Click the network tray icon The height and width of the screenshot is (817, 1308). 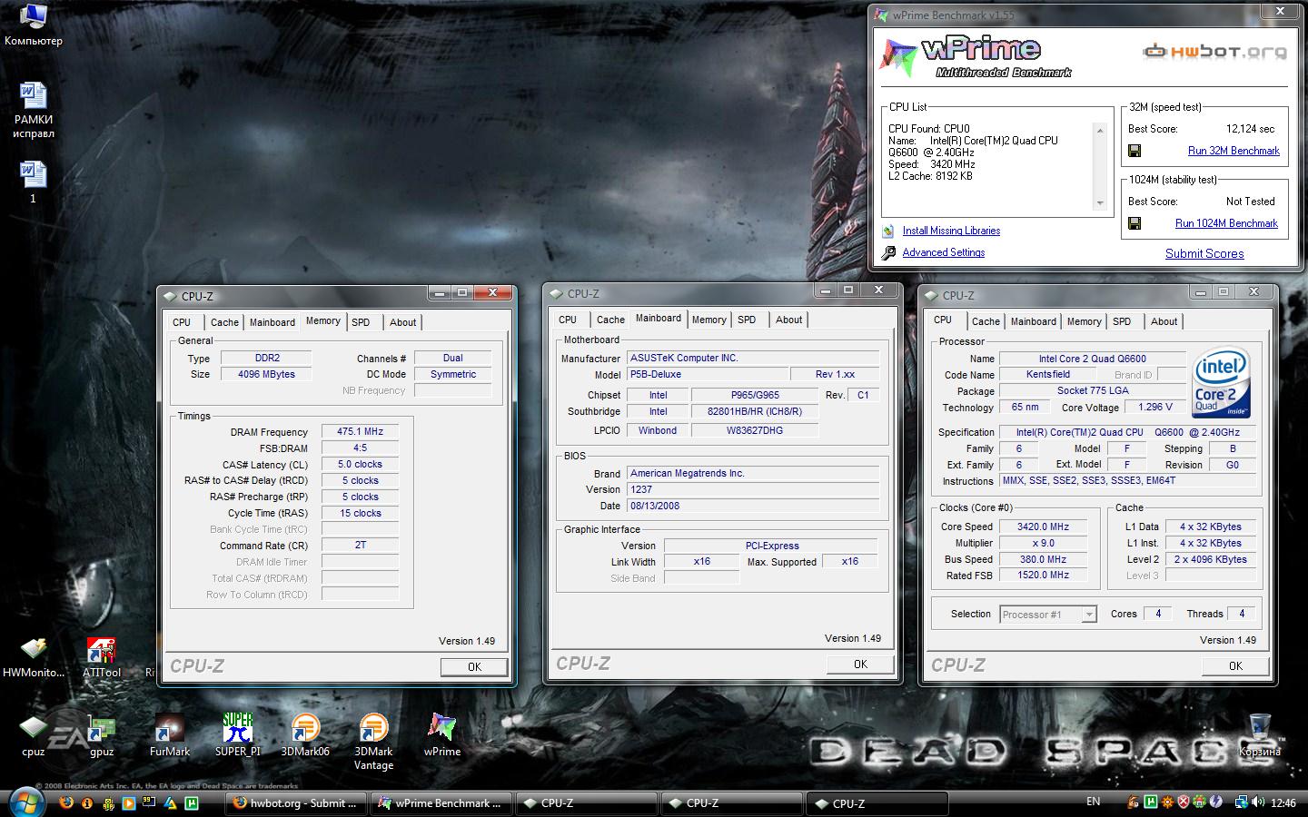(1241, 802)
